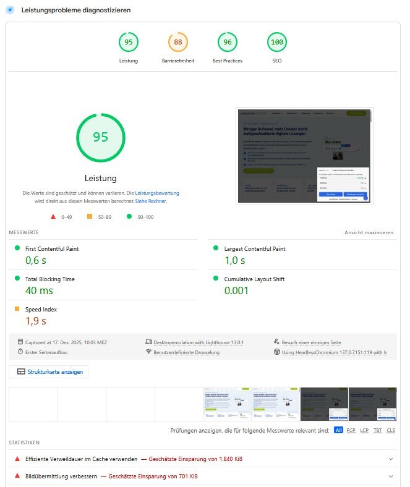Click the Chromium icon beside Using HeadlessChromium
410x487 pixels.
[x=276, y=352]
